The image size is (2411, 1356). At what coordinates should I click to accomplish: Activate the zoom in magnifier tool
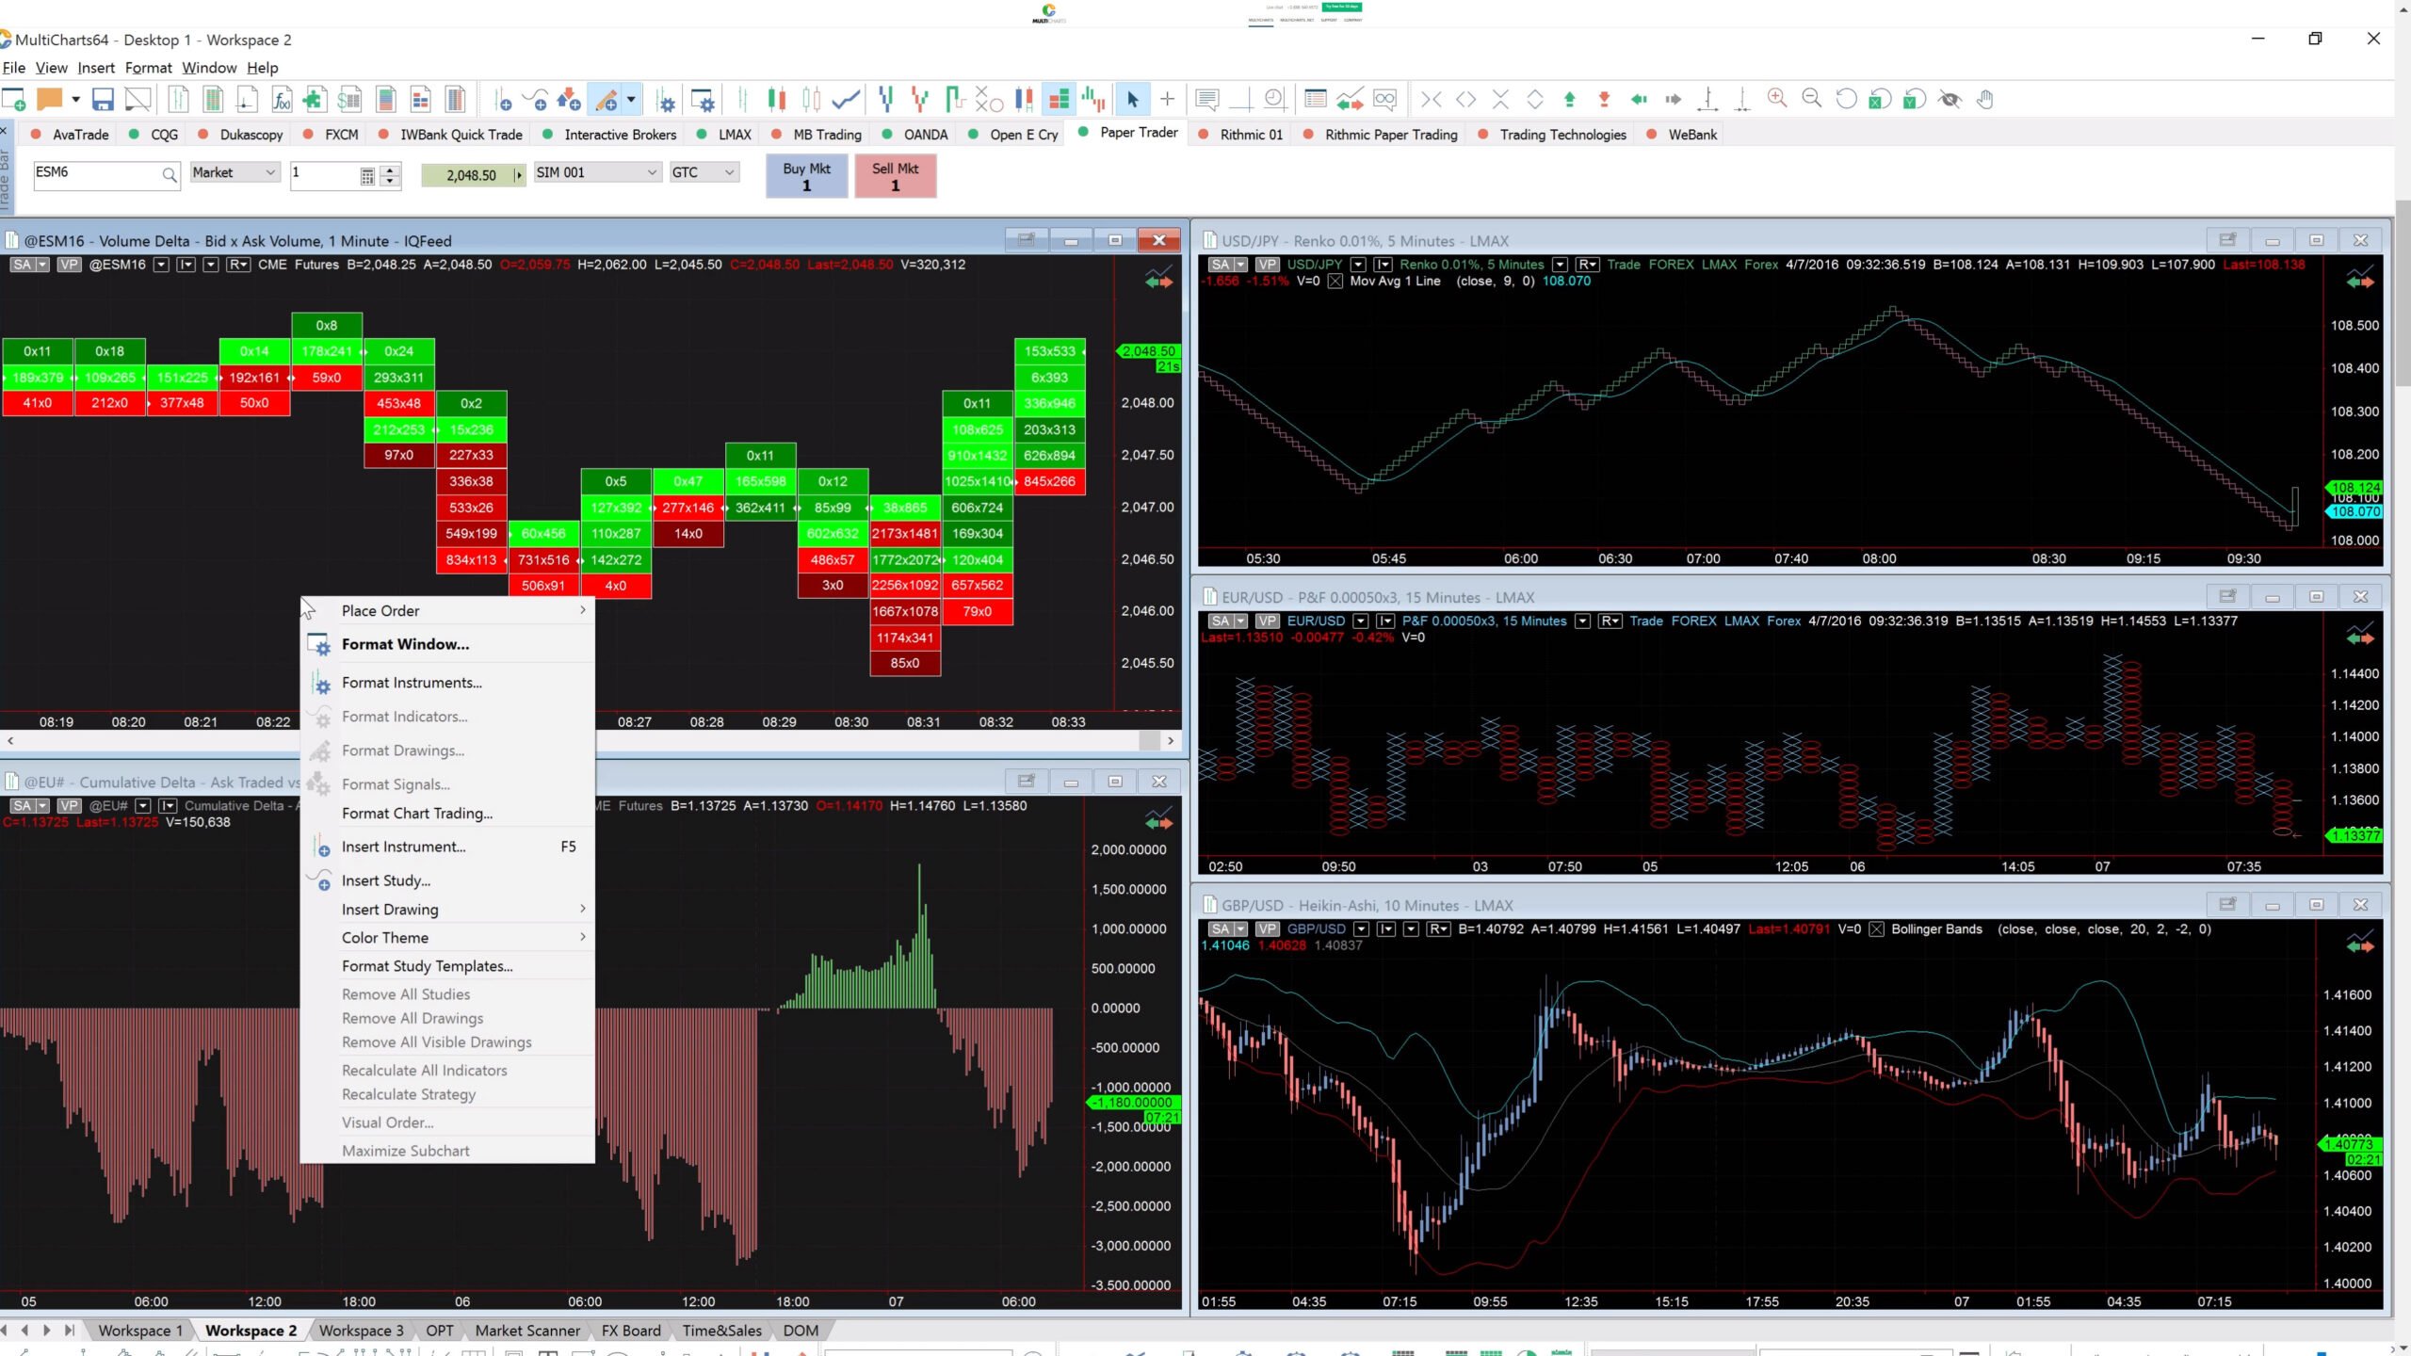click(1776, 99)
